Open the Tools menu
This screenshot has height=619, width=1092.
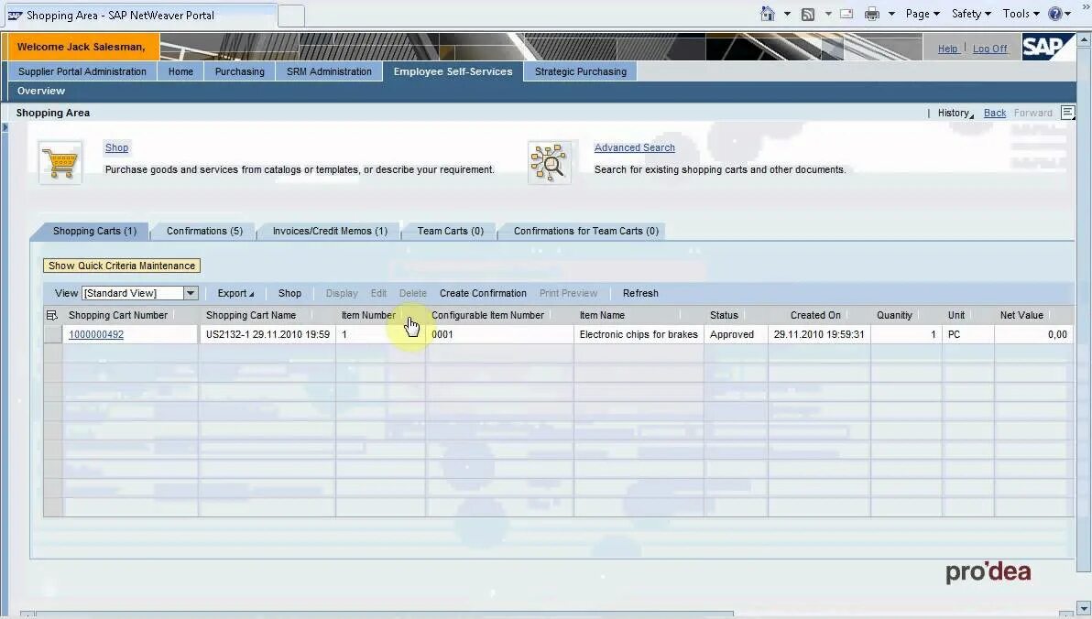tap(1021, 14)
